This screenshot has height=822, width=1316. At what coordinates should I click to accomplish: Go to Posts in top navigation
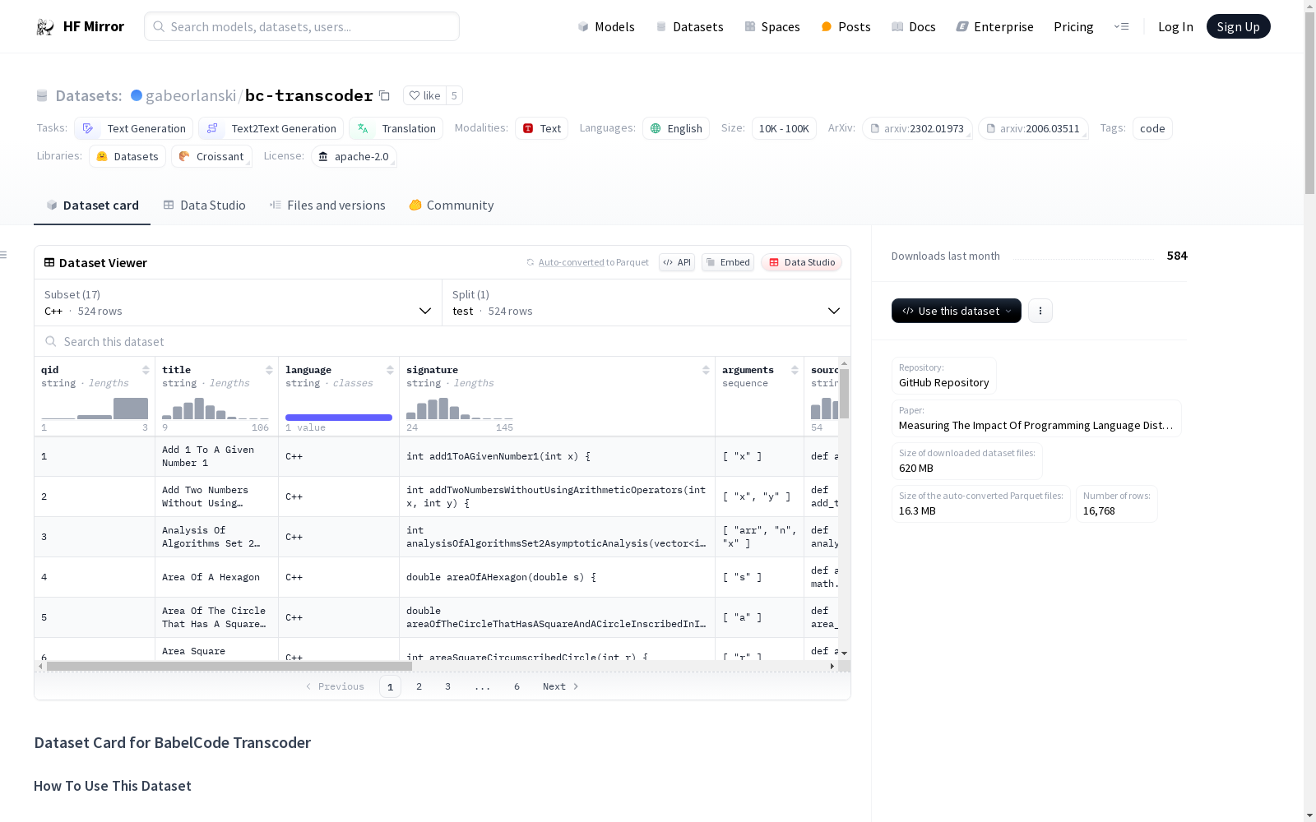pyautogui.click(x=846, y=26)
